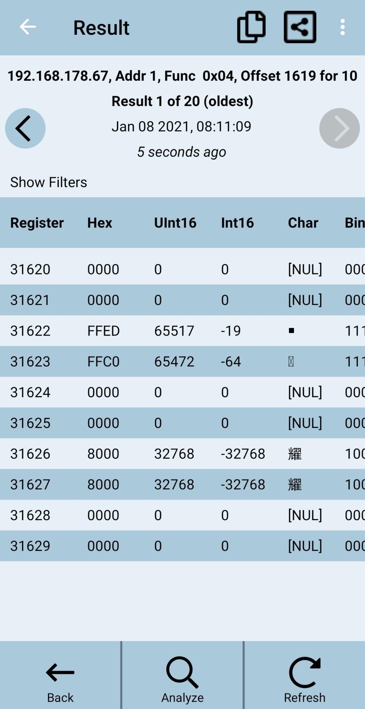Tap the Char column header

coord(303,223)
